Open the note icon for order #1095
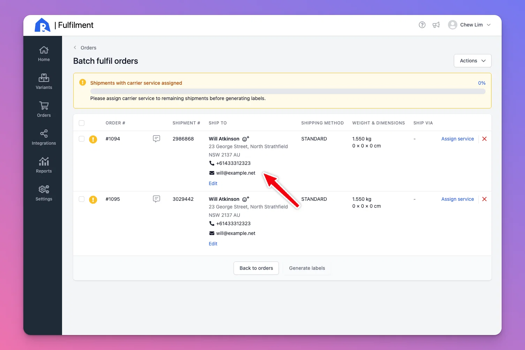Image resolution: width=525 pixels, height=350 pixels. coord(157,199)
